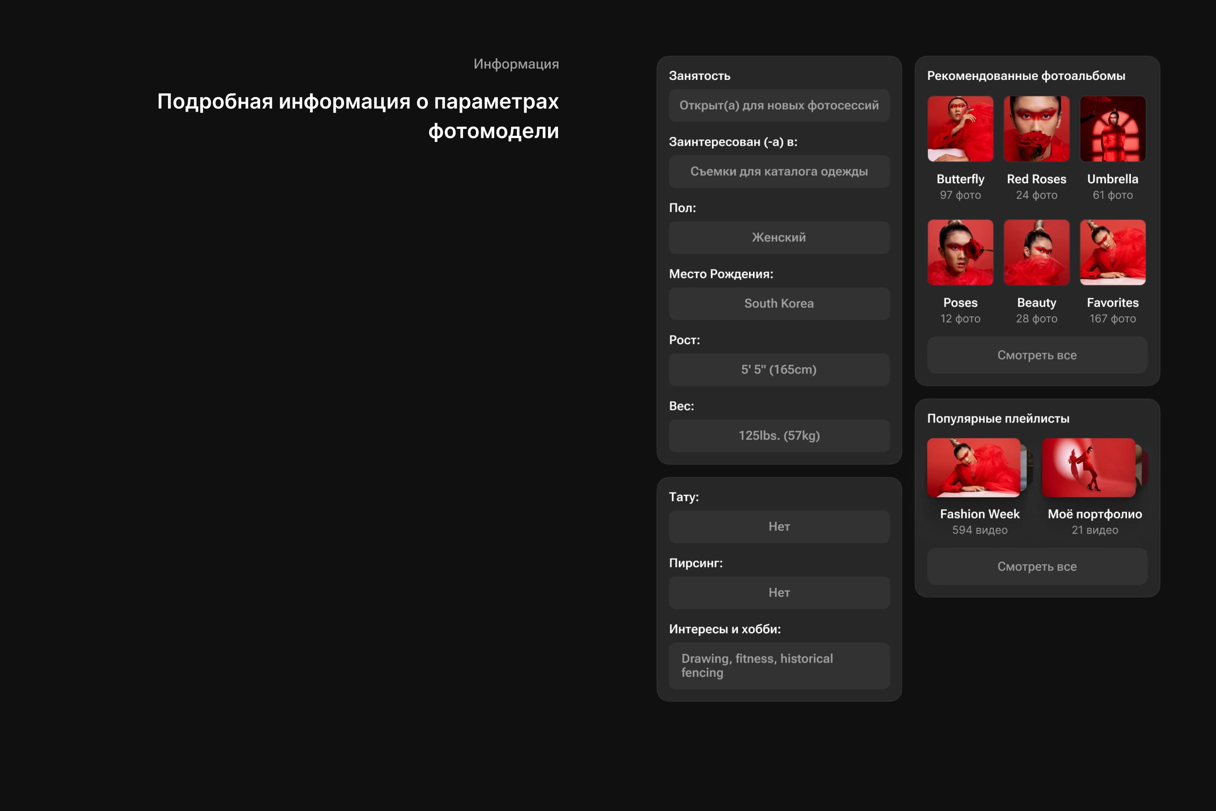Screen dimensions: 1216x811
Task: Click the Рекомендованные фотоальбомы heading
Action: (1026, 76)
